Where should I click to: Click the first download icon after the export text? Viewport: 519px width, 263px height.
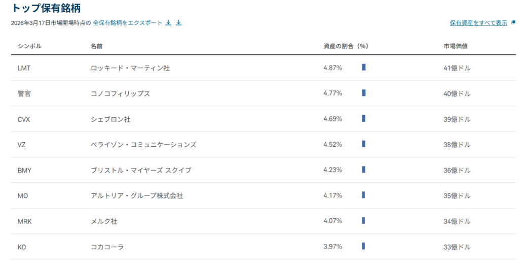[x=168, y=23]
